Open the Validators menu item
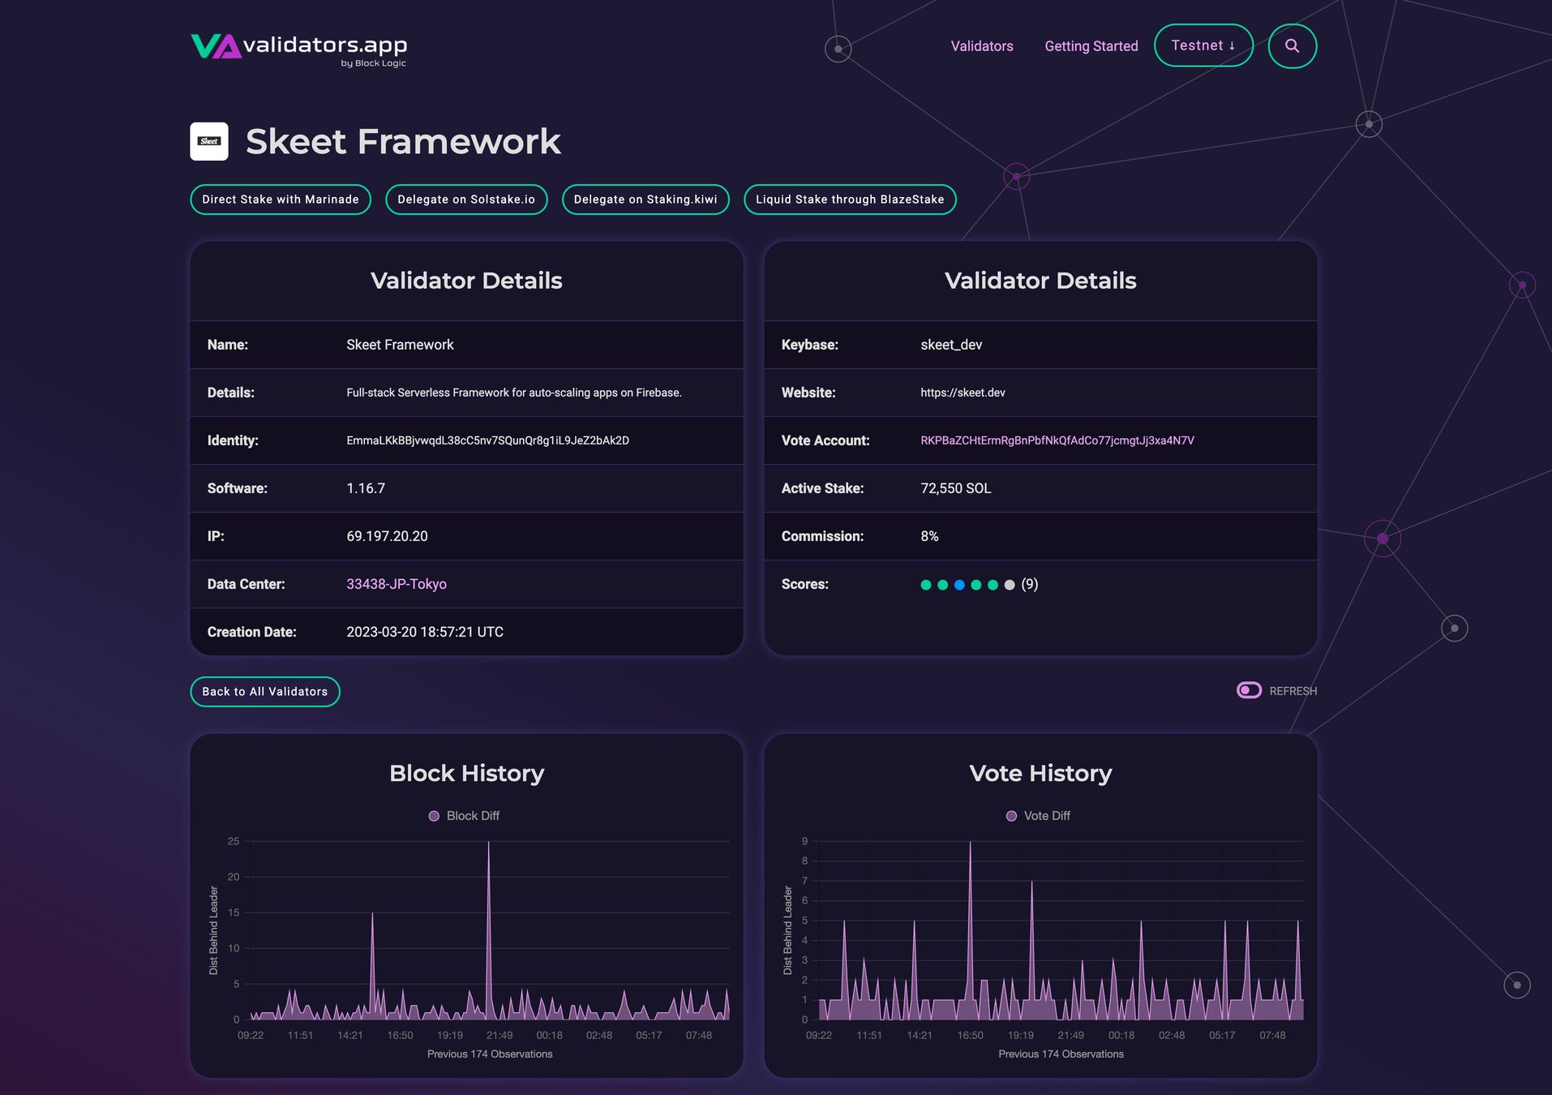The width and height of the screenshot is (1552, 1095). click(x=982, y=46)
